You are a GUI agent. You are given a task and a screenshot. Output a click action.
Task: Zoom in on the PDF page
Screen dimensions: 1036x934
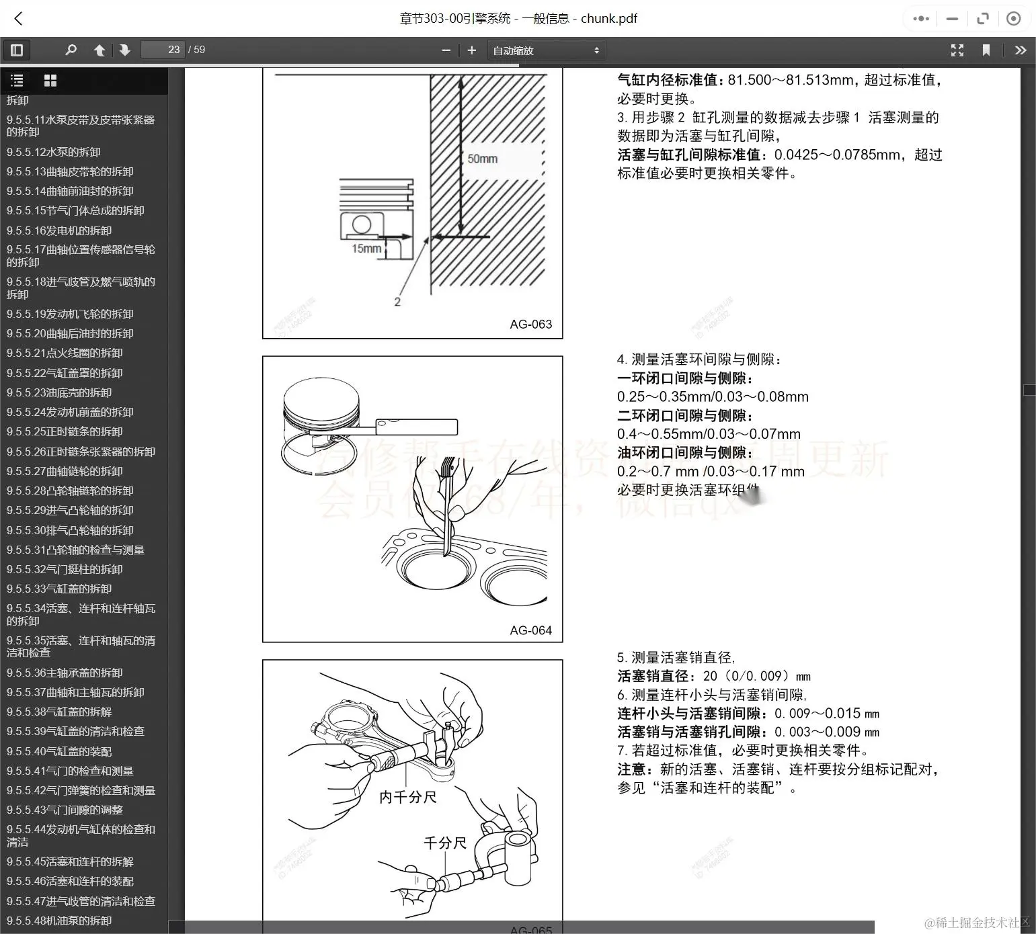tap(471, 50)
